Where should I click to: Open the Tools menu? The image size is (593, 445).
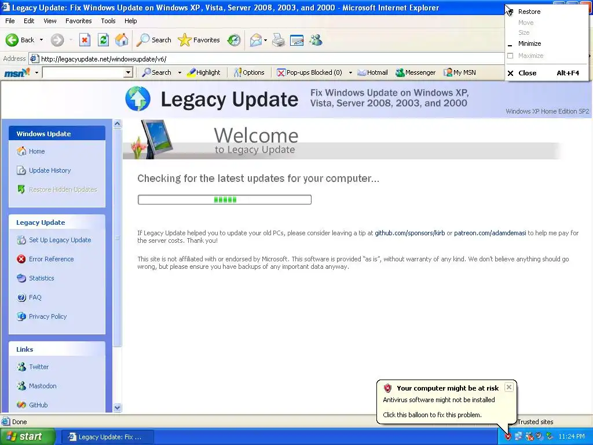[x=108, y=21]
